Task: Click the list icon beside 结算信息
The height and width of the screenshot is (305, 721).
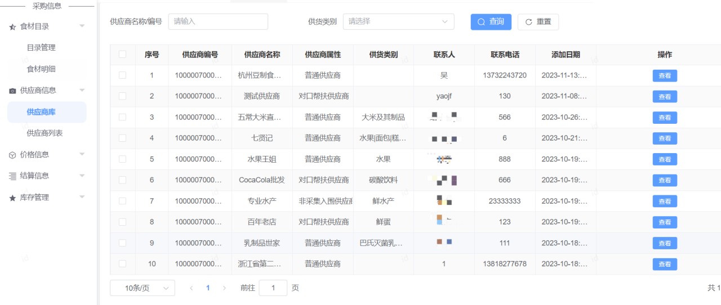Action: (x=12, y=176)
